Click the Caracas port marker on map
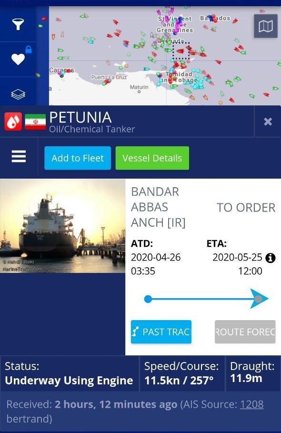Screen dimensions: 281x433 point(62,75)
